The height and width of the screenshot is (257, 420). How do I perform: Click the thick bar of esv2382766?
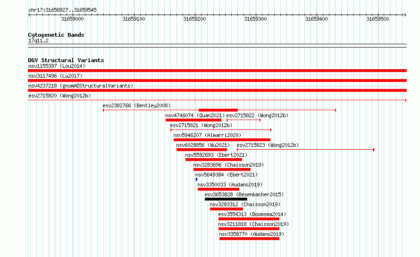pyautogui.click(x=218, y=110)
